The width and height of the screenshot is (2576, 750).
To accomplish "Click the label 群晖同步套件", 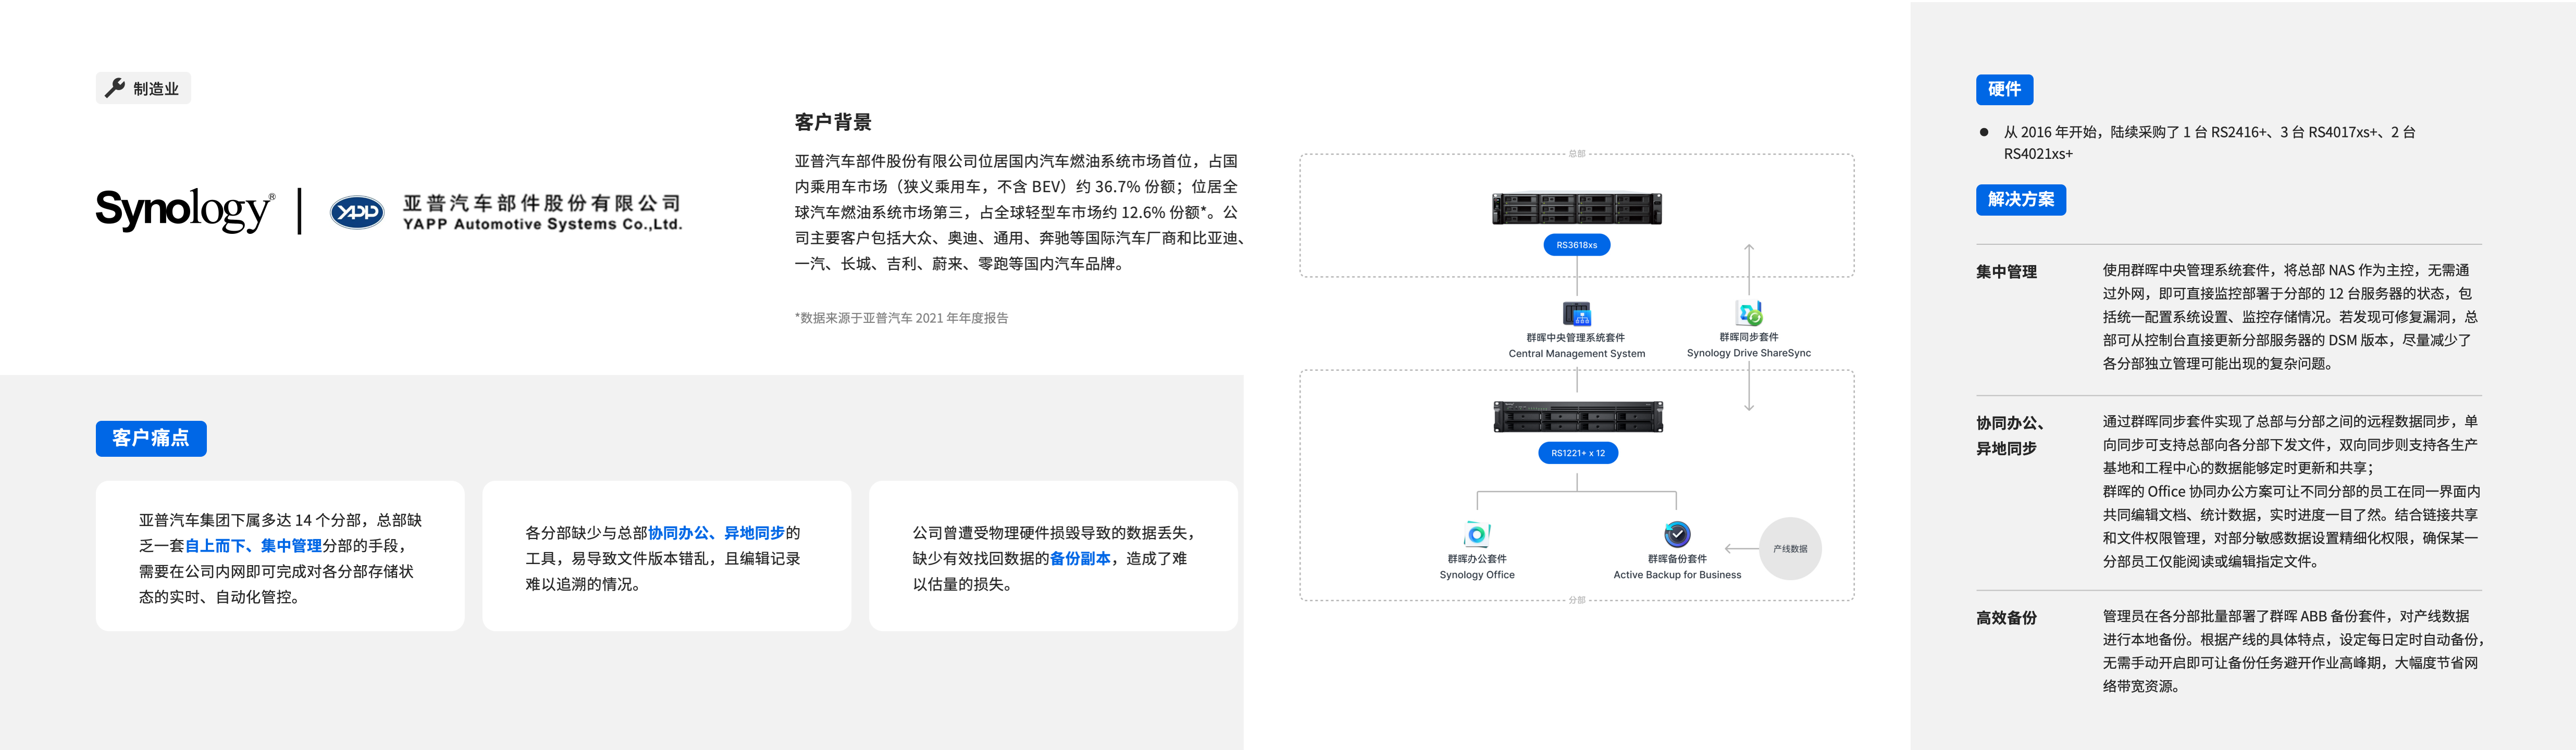I will (1749, 337).
